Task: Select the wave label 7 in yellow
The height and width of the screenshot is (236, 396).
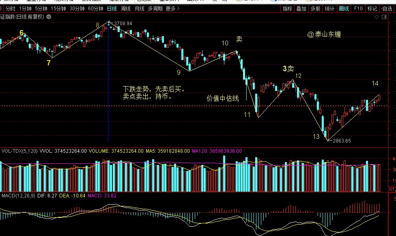Action: (x=49, y=63)
